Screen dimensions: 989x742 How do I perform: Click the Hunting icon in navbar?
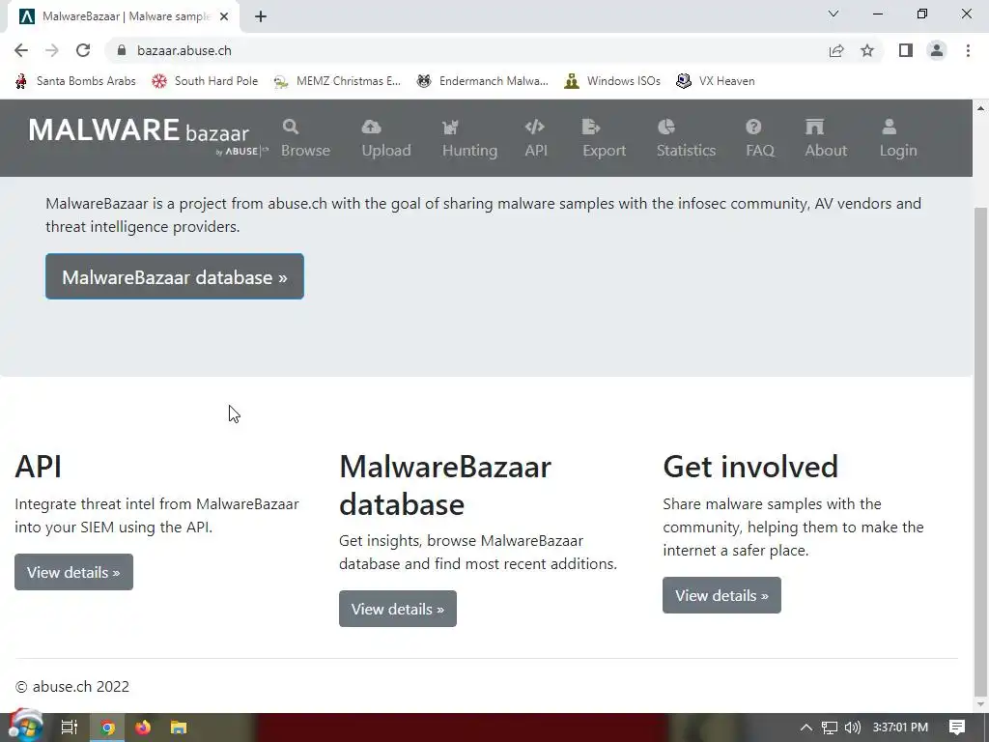450,127
